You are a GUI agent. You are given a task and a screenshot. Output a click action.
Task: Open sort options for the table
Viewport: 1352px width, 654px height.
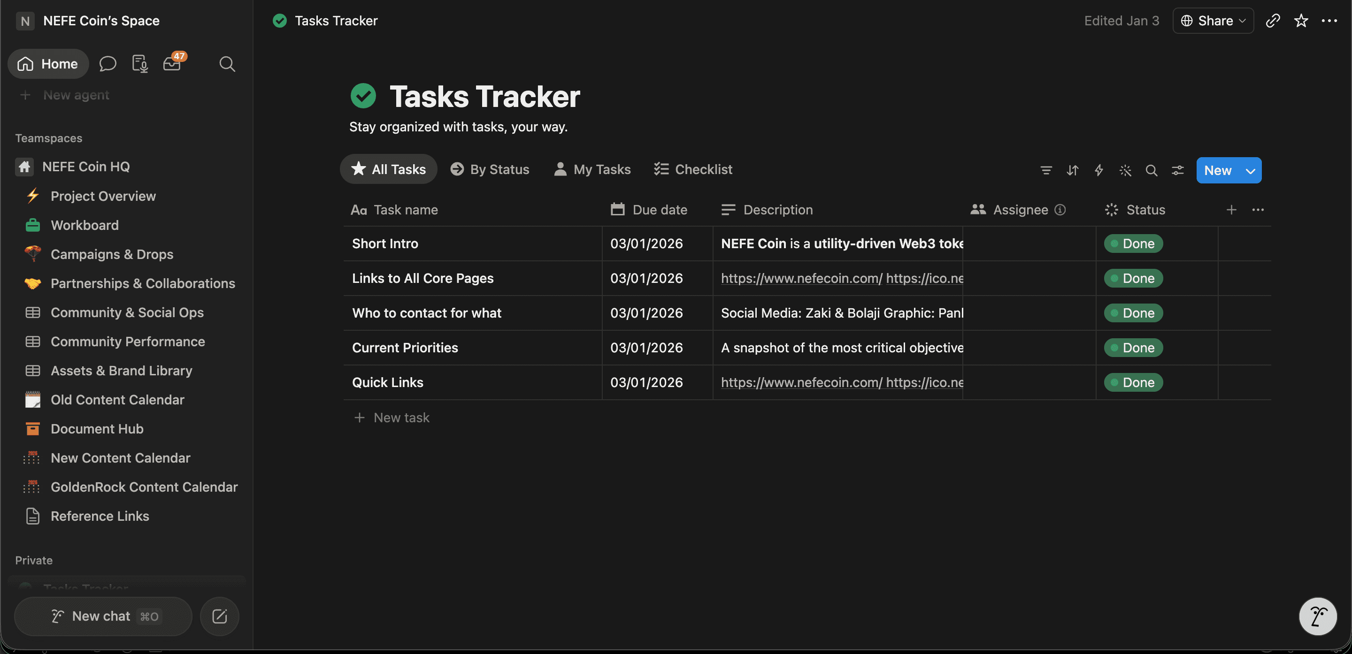coord(1072,170)
